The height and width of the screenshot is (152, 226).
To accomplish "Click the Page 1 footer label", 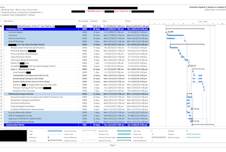I will [113, 145].
